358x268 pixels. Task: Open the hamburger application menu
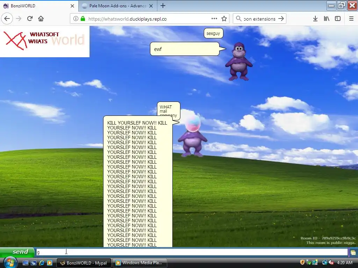351,19
